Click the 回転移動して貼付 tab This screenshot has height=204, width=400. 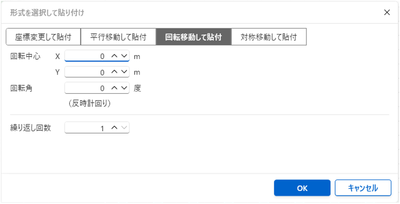pos(193,37)
